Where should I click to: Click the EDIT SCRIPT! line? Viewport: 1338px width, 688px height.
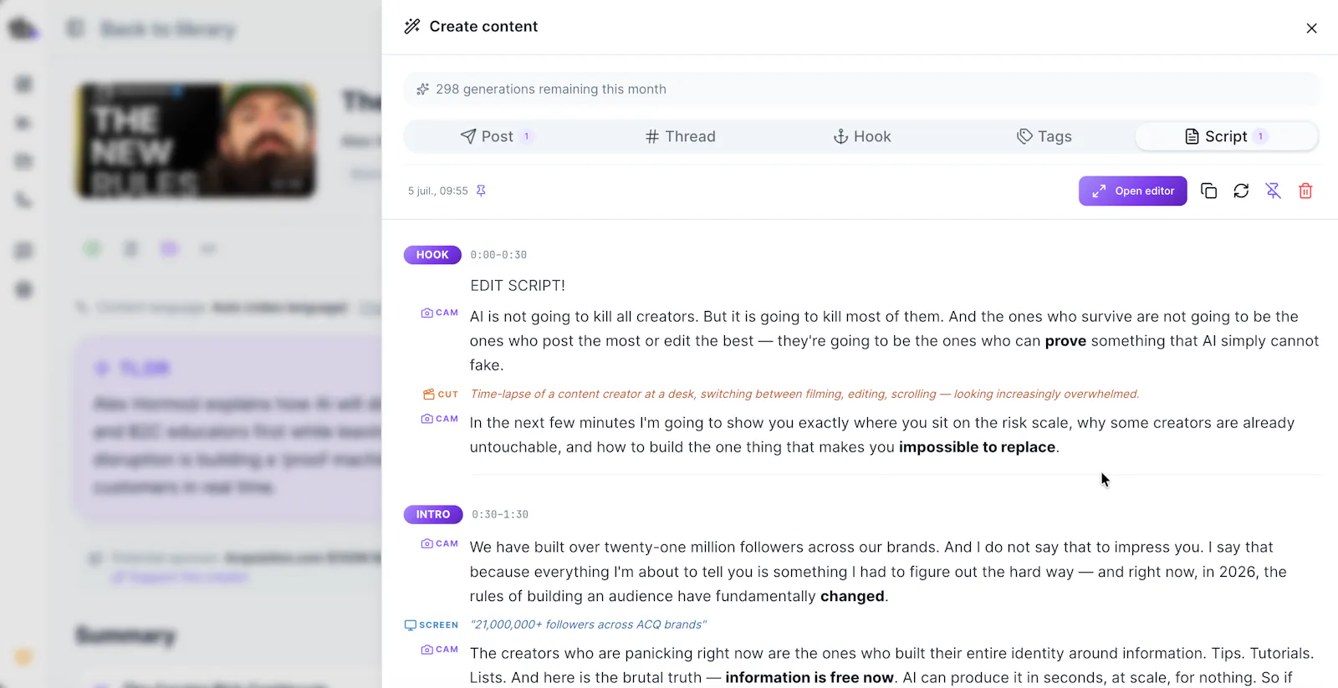(x=518, y=286)
